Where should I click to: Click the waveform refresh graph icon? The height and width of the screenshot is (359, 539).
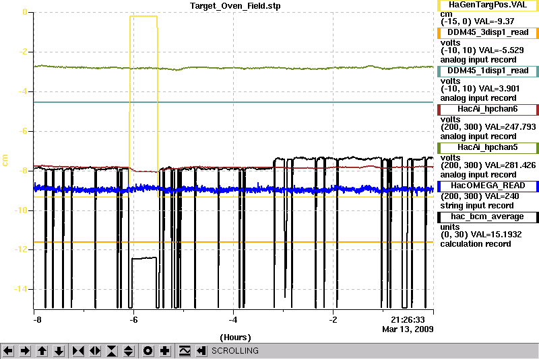click(185, 351)
